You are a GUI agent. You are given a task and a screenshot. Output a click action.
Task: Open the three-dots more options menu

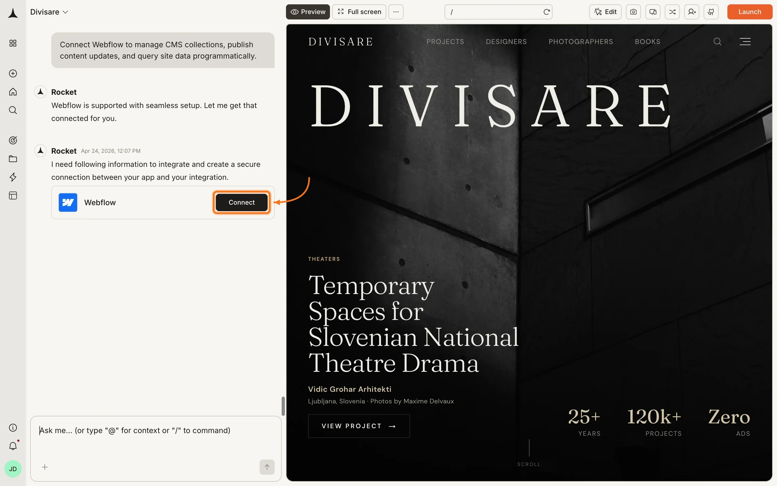pyautogui.click(x=396, y=12)
